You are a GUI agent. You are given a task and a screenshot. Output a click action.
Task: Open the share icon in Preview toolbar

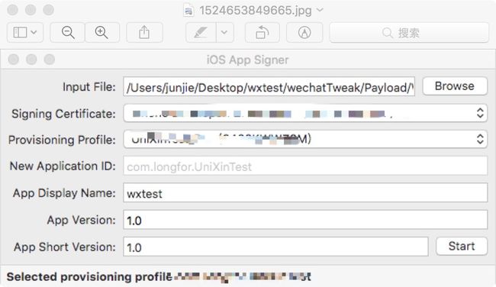(x=144, y=32)
